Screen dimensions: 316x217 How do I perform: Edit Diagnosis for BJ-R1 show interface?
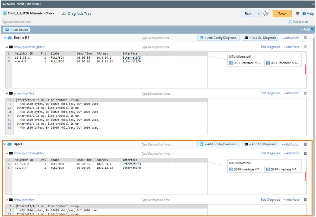tap(270, 199)
